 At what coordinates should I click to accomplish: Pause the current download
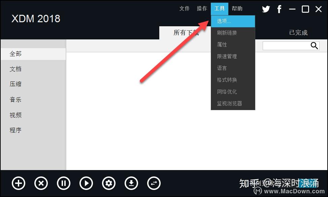coord(63,183)
